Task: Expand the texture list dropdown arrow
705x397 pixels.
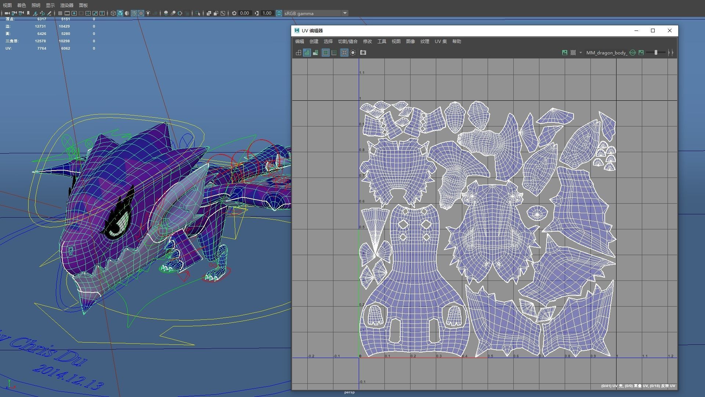Action: (x=581, y=53)
